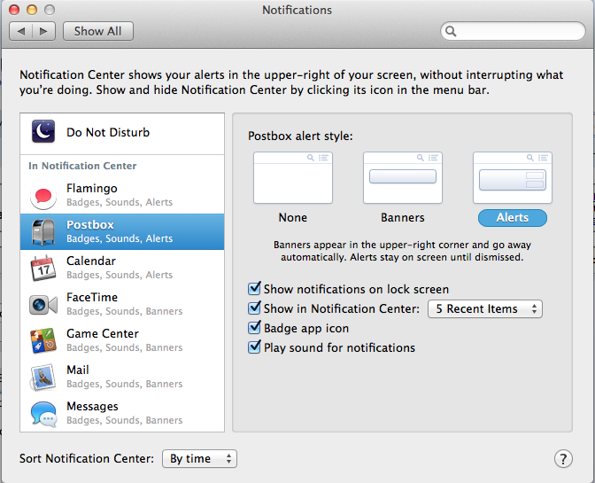Choose the None label option
Screen dimensions: 595x483
[x=293, y=218]
